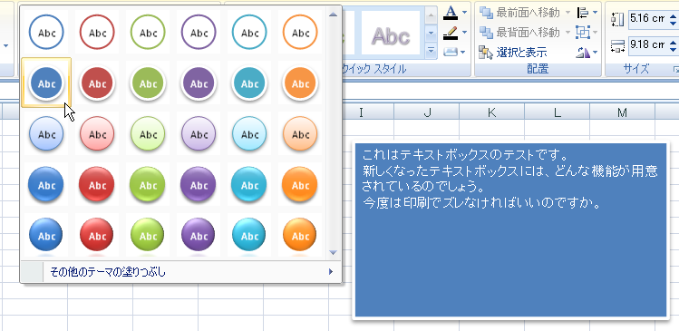The height and width of the screenshot is (331, 679).
Task: Click the text outline pen icon
Action: (x=451, y=33)
